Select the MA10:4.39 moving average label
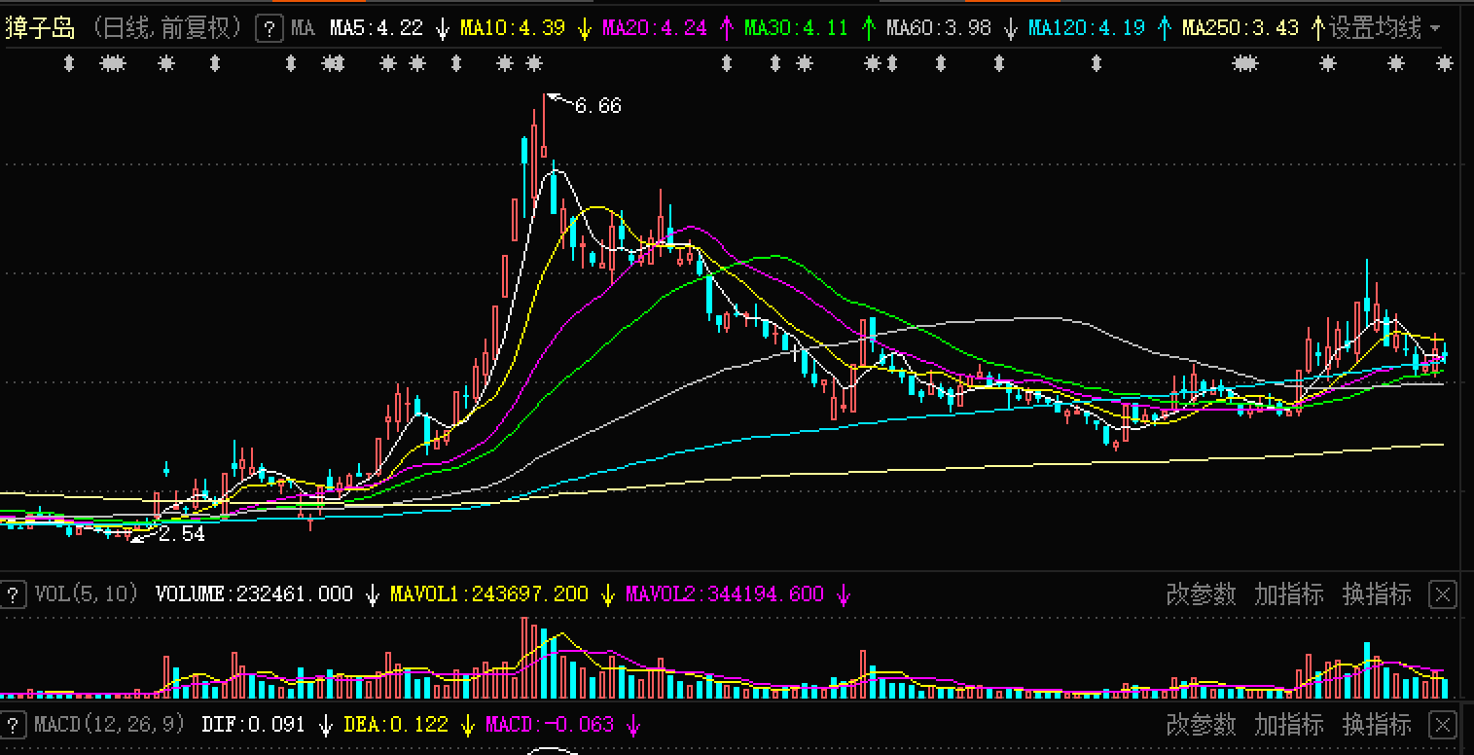This screenshot has height=755, width=1474. pyautogui.click(x=513, y=28)
